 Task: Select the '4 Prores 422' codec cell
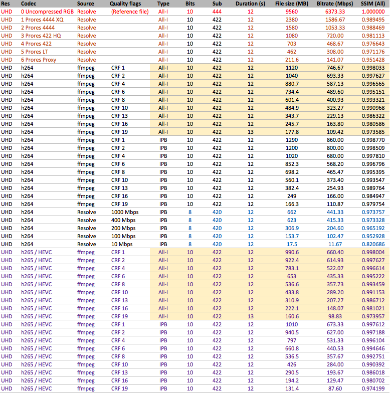pyautogui.click(x=36, y=44)
